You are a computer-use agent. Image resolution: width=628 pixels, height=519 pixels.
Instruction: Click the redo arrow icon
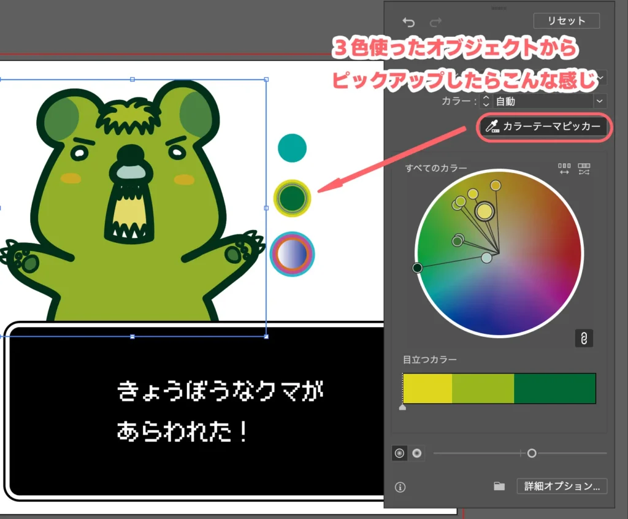click(x=435, y=23)
